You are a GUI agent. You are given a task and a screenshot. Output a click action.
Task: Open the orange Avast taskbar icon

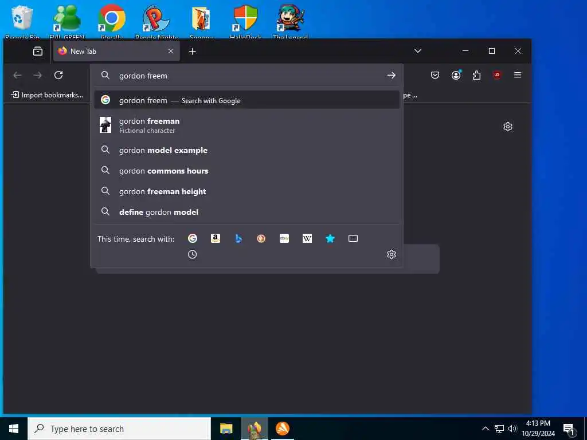[283, 429]
